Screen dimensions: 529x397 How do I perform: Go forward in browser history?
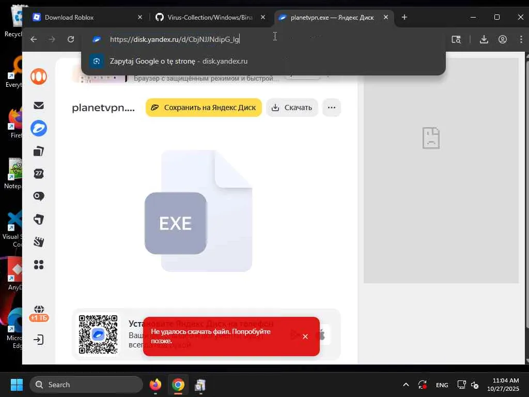tap(52, 39)
